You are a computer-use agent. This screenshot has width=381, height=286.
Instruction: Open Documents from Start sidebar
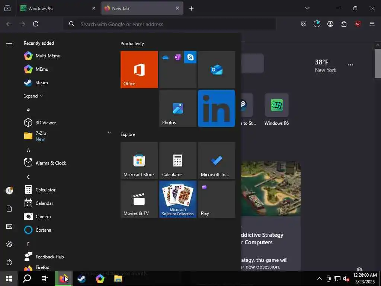point(9,209)
